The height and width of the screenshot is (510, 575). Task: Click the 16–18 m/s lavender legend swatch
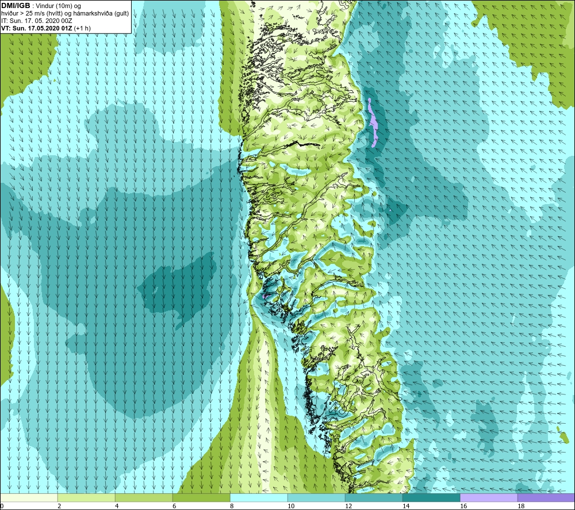coord(489,497)
